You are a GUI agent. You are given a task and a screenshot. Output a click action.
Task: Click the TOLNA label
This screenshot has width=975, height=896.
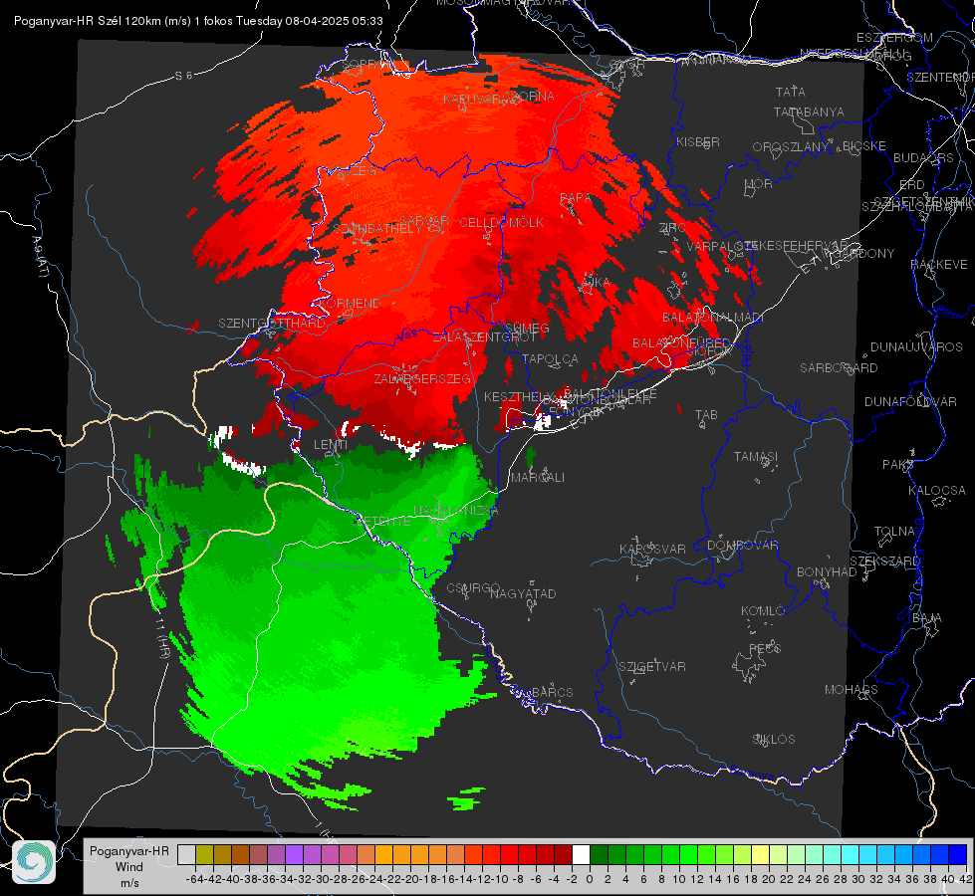coord(894,531)
